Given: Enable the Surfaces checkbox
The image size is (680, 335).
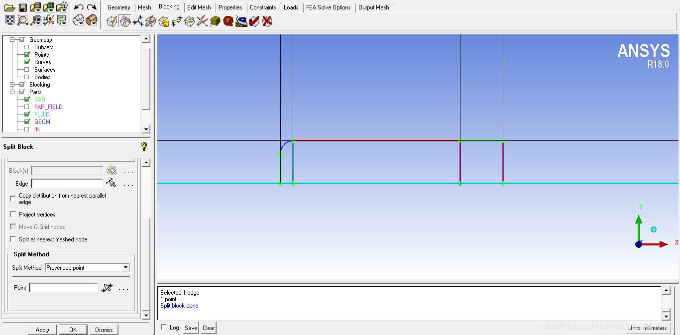Looking at the screenshot, I should pyautogui.click(x=27, y=70).
